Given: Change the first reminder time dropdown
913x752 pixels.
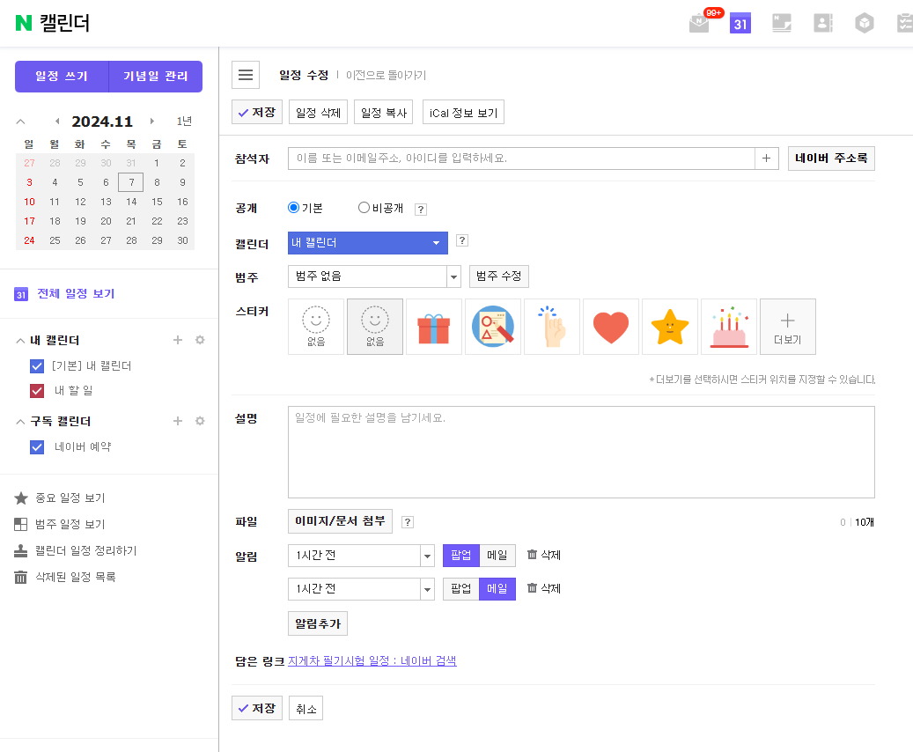Looking at the screenshot, I should [x=361, y=555].
